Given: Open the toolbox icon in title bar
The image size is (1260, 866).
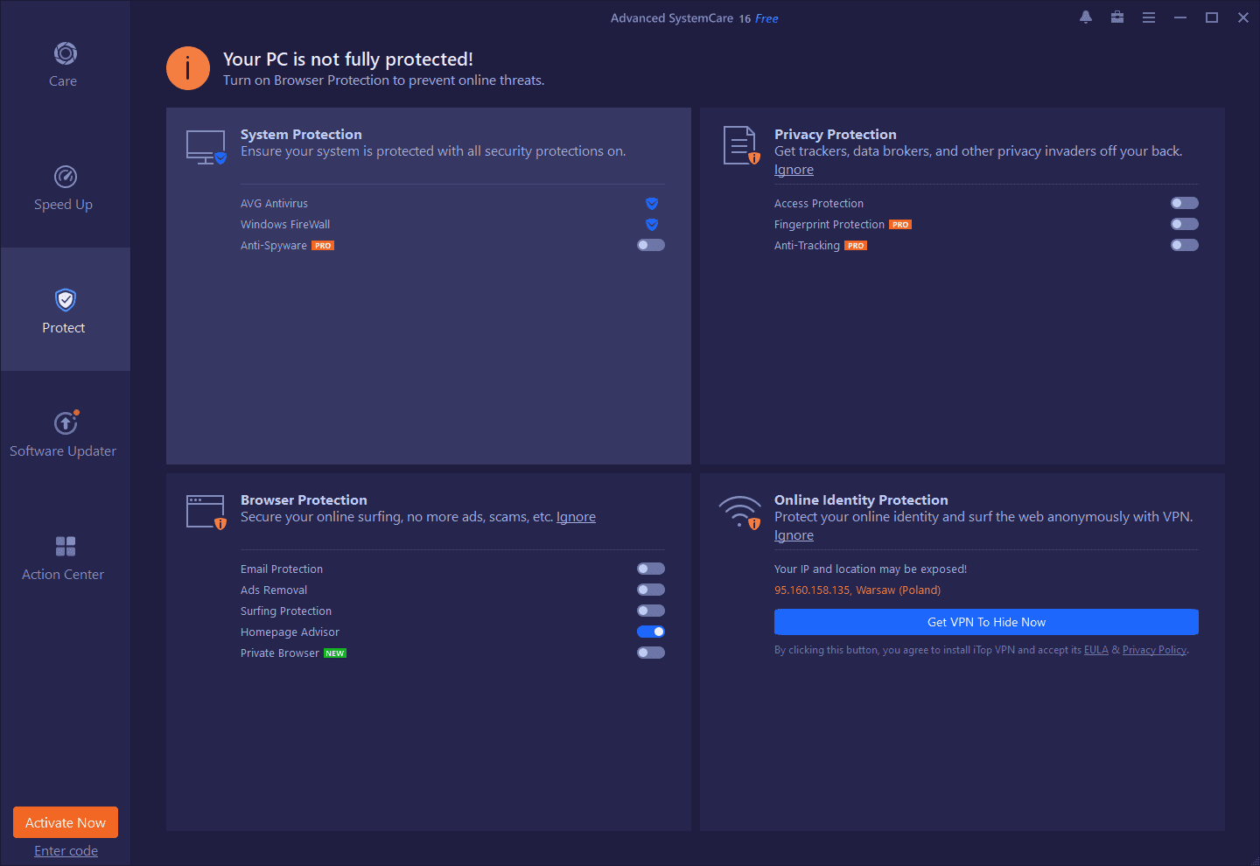Looking at the screenshot, I should 1117,17.
